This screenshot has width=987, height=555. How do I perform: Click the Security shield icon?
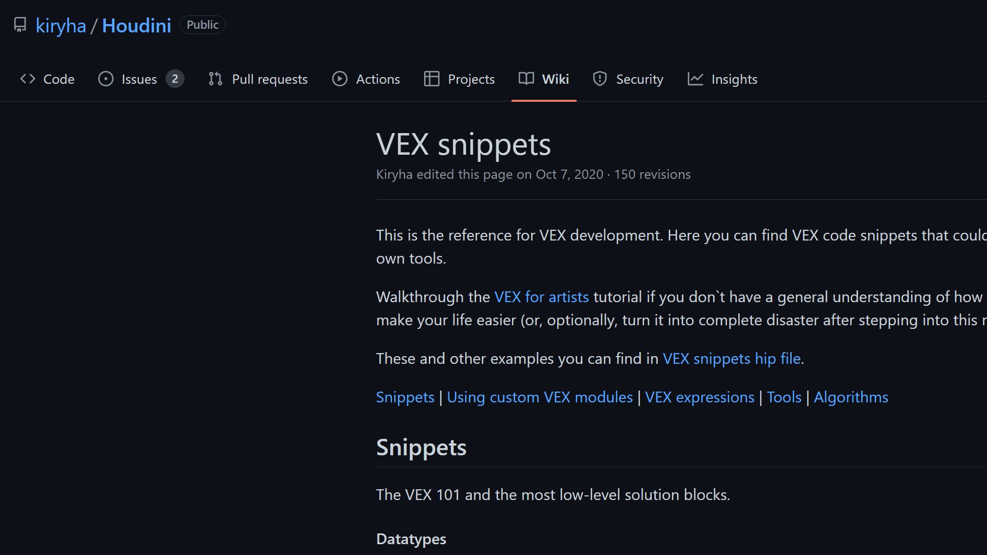pyautogui.click(x=599, y=79)
